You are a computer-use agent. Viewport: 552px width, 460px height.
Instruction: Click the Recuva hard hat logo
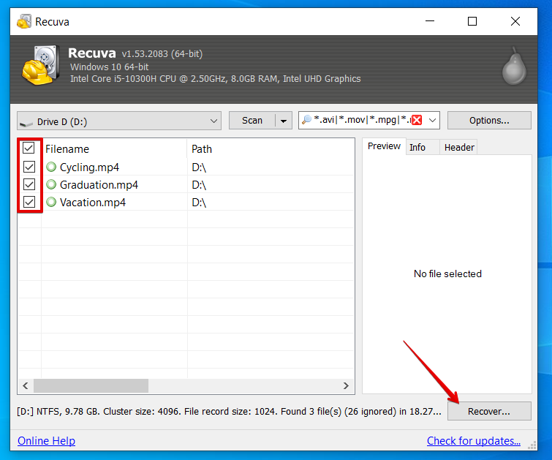click(39, 65)
